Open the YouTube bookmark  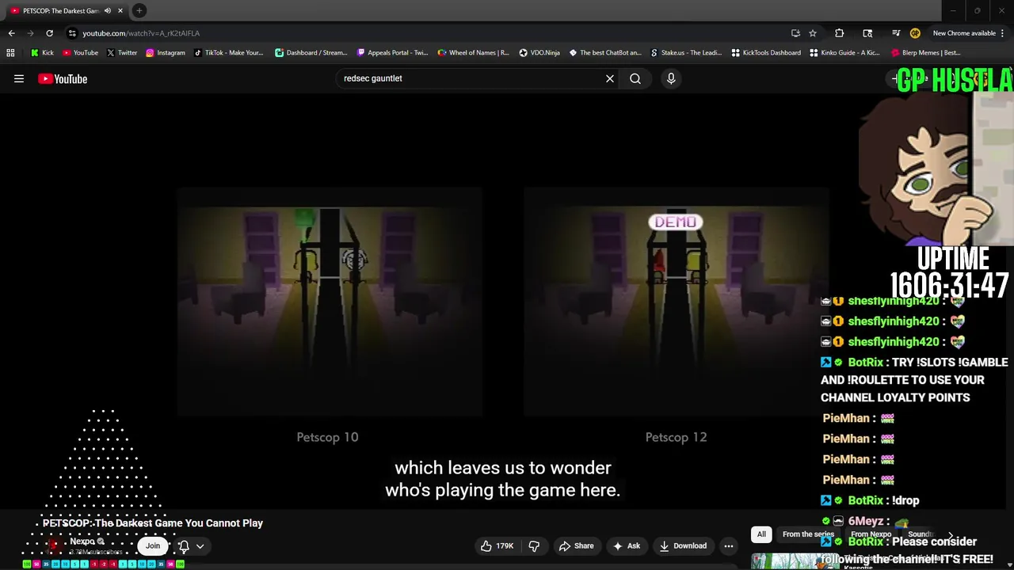pos(80,53)
